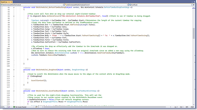This screenshot has width=197, height=110.
Task: Click the No issues found status
Action: (21, 107)
